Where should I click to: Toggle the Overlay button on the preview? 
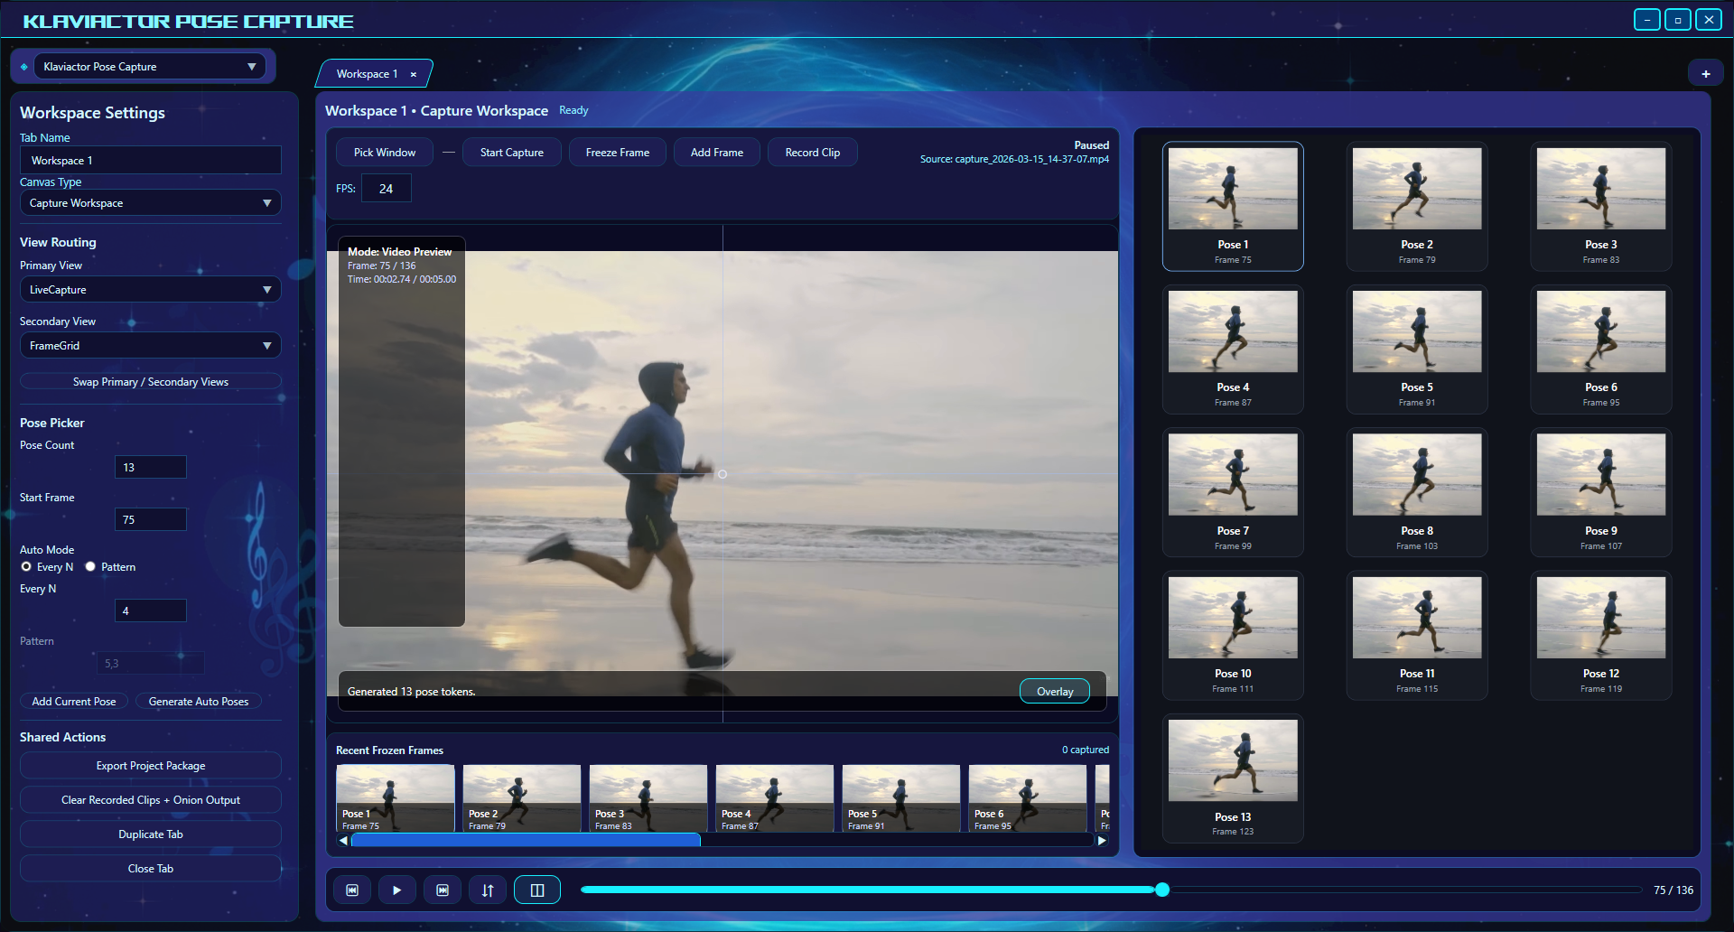coord(1054,691)
